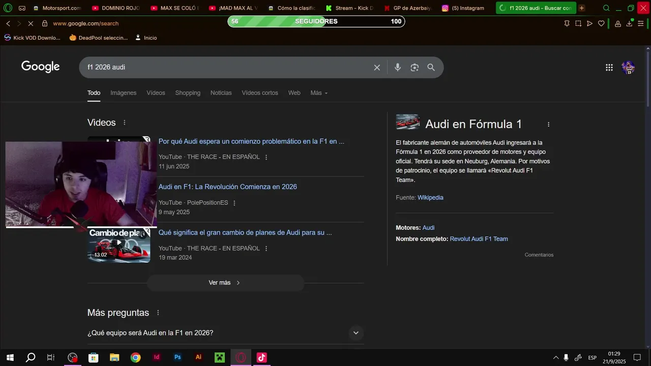Open Adobe Illustrator from the taskbar
The image size is (651, 366).
tap(198, 357)
